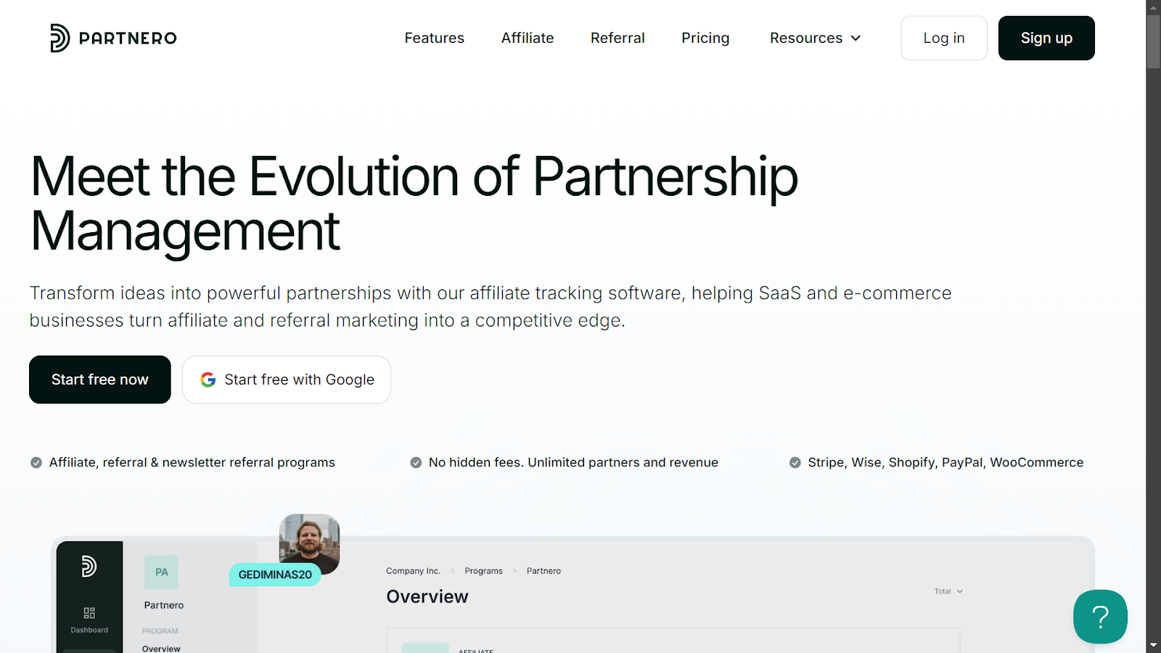
Task: Expand the Total dropdown in the Overview panel
Action: coord(947,591)
